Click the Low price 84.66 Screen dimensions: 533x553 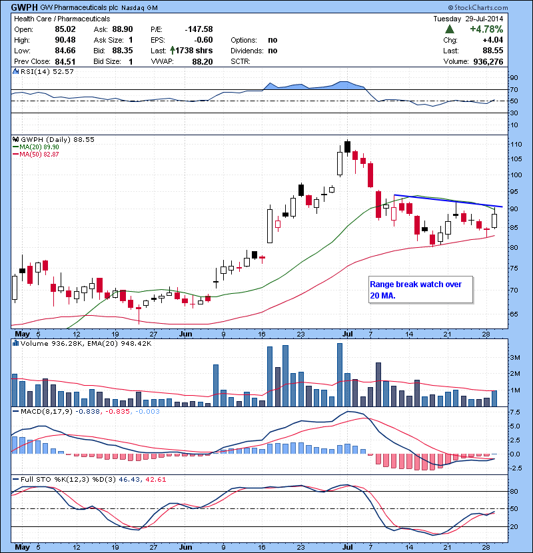pos(65,51)
